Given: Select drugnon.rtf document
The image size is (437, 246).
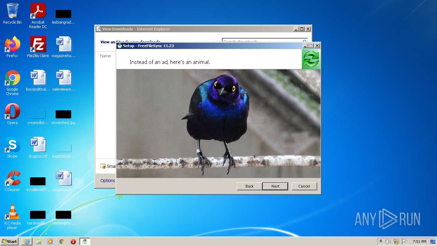Looking at the screenshot, I should click(38, 148).
